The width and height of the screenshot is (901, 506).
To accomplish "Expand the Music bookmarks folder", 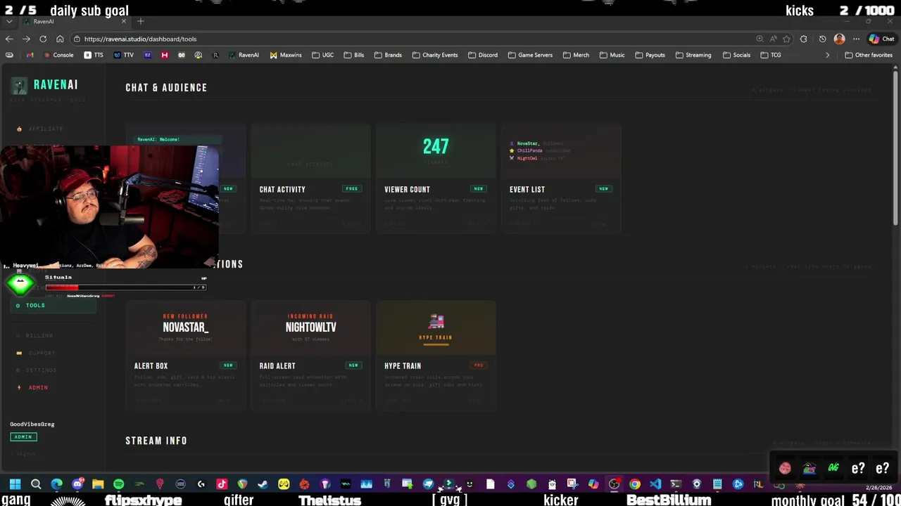I will (x=612, y=55).
